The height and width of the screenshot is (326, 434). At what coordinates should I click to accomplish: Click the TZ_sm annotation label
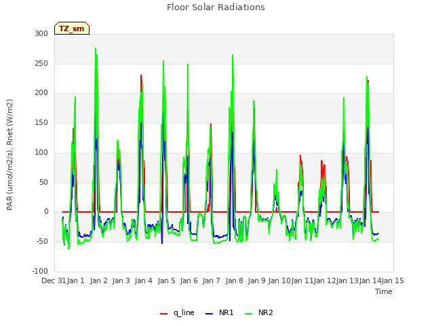click(72, 29)
